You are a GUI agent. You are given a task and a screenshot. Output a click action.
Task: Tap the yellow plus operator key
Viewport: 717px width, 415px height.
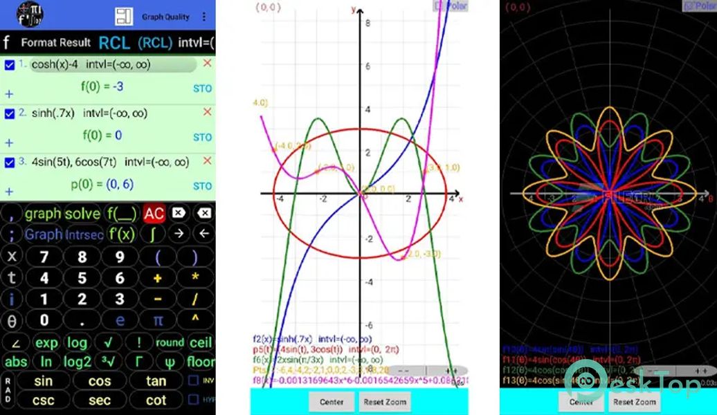tap(158, 278)
